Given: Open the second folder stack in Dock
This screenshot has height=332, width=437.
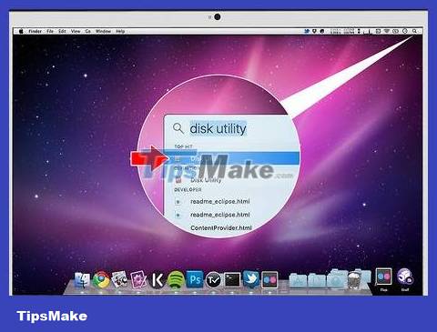Looking at the screenshot, I should (x=317, y=279).
